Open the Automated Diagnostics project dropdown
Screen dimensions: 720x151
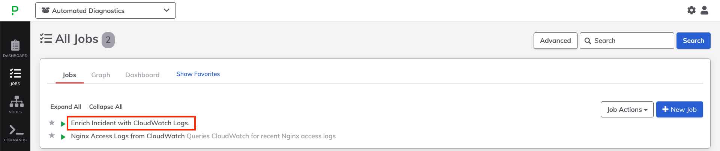(x=105, y=10)
